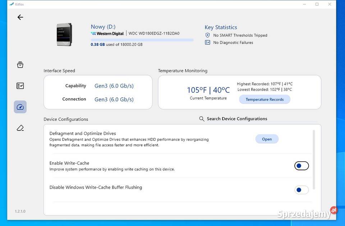Click the search magnifier icon
The image size is (345, 226).
[202, 119]
